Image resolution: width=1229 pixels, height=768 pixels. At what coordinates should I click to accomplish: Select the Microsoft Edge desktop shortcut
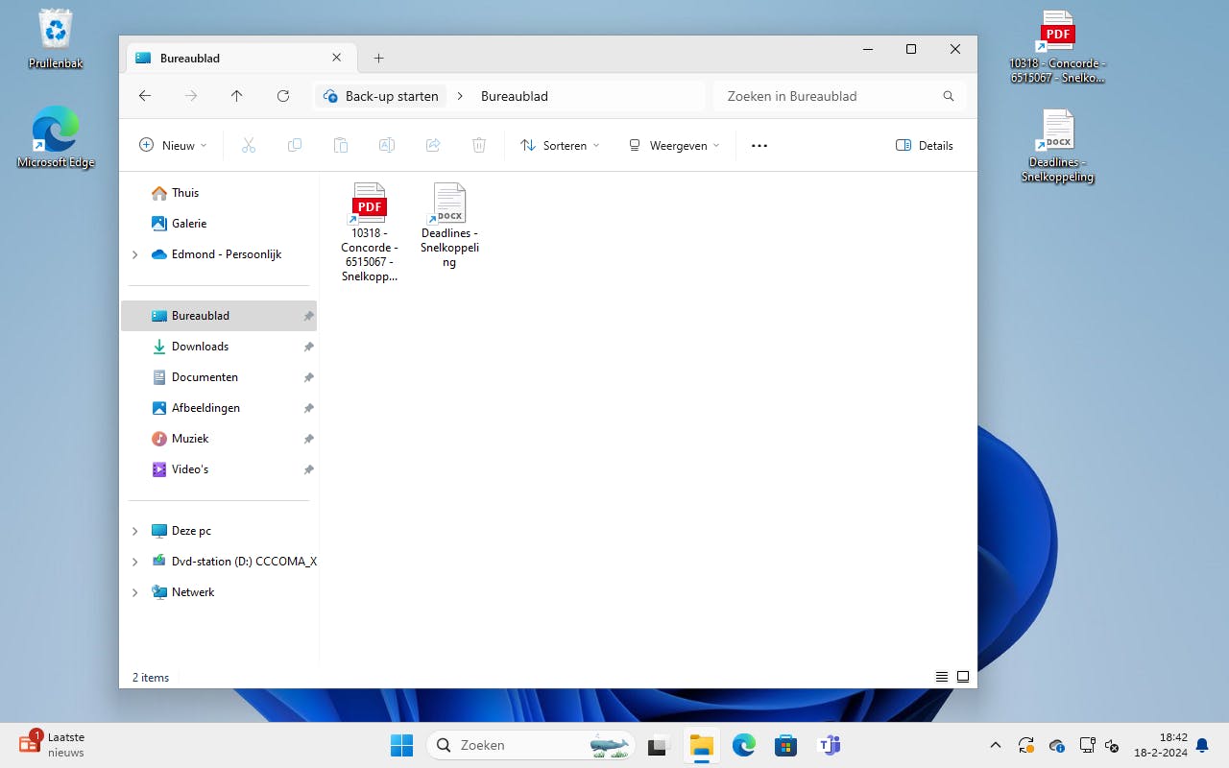[56, 137]
